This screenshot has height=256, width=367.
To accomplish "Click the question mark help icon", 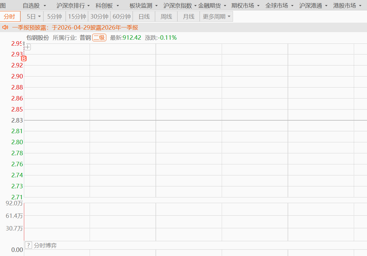I will tap(28, 245).
